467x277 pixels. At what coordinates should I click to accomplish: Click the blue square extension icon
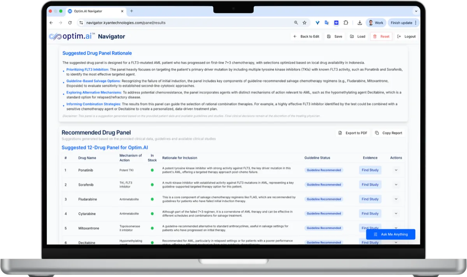pyautogui.click(x=336, y=23)
